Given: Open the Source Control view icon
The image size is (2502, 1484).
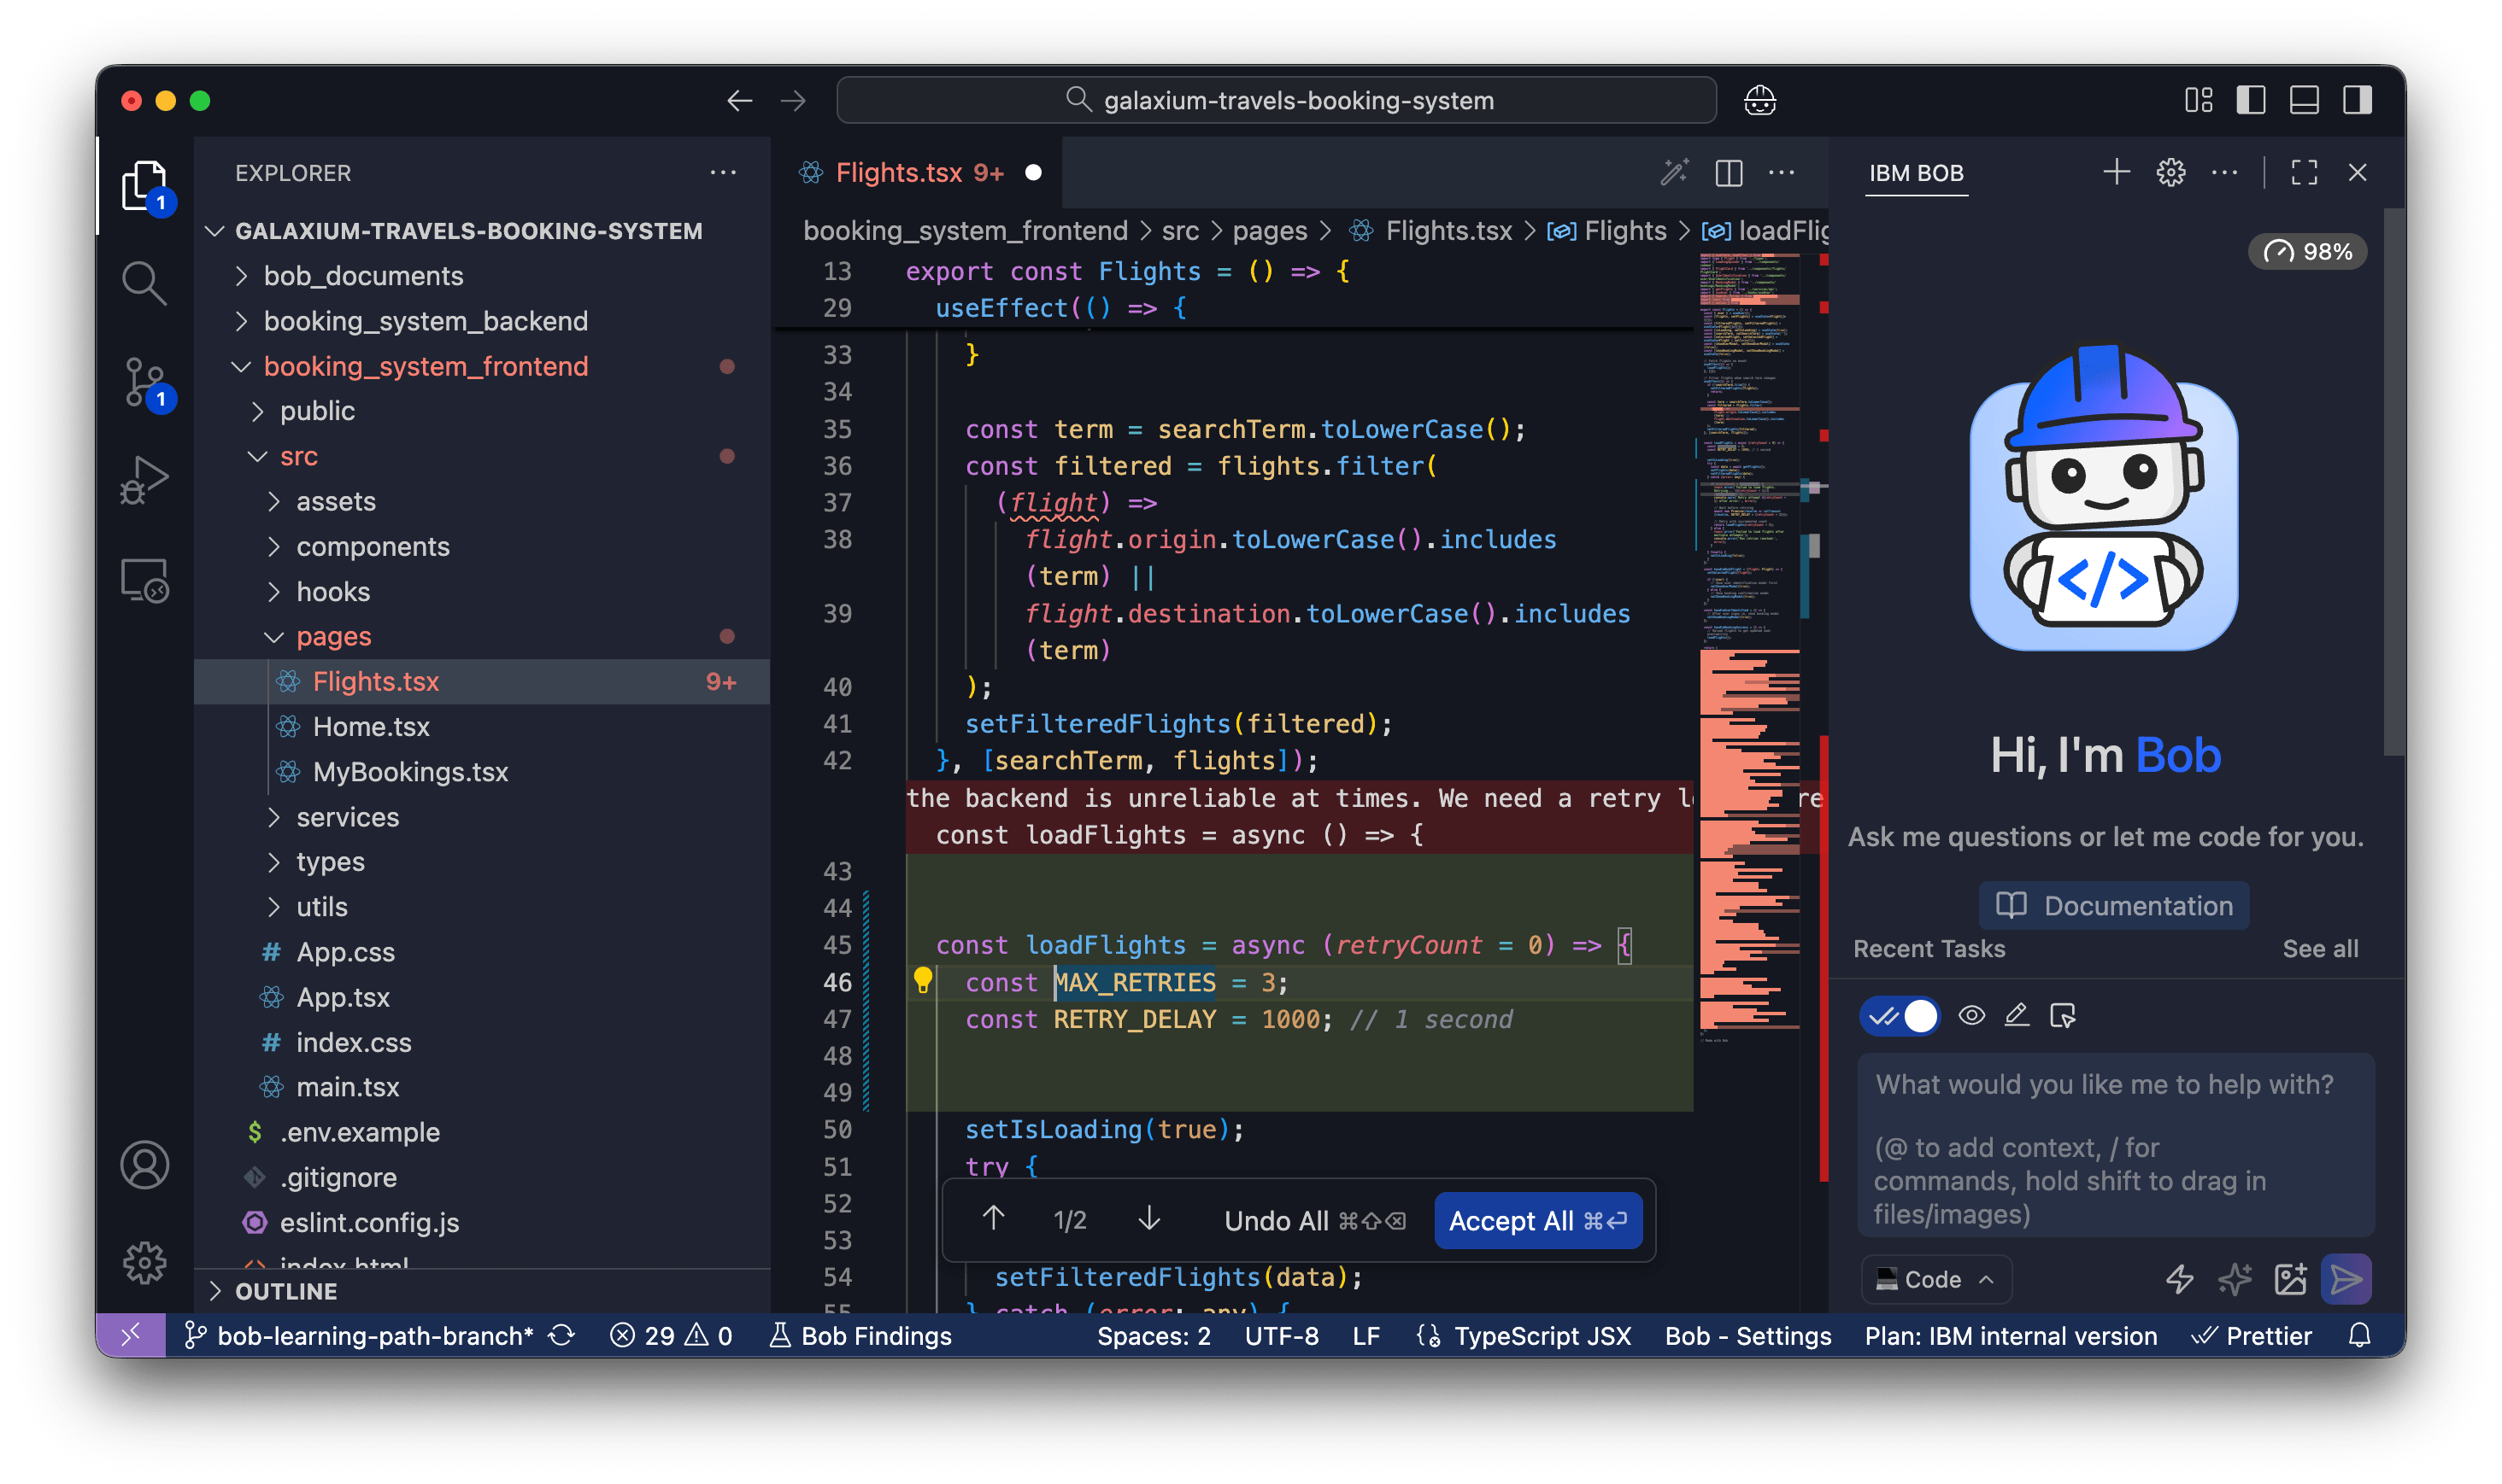Looking at the screenshot, I should pyautogui.click(x=145, y=382).
